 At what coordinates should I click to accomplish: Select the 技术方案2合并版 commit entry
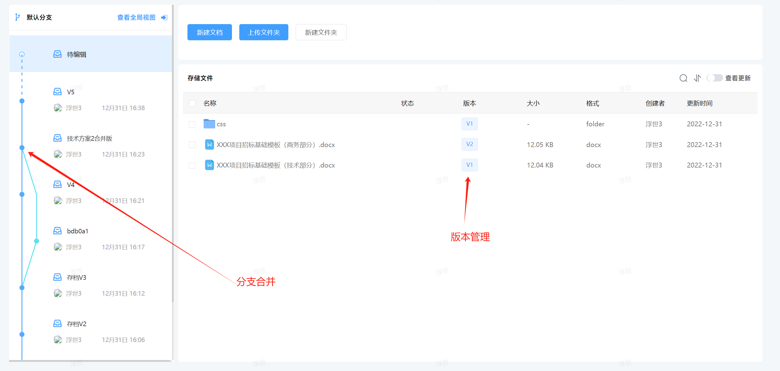pos(89,139)
